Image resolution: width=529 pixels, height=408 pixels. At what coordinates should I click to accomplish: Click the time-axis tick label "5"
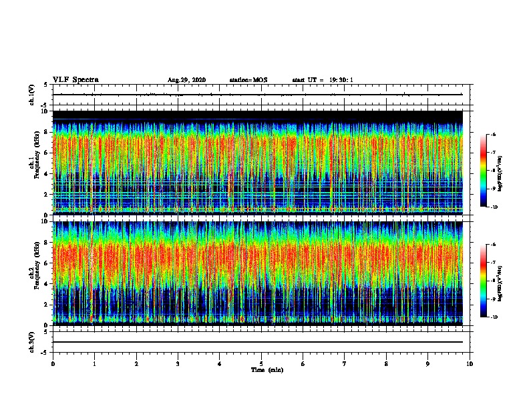pos(261,364)
